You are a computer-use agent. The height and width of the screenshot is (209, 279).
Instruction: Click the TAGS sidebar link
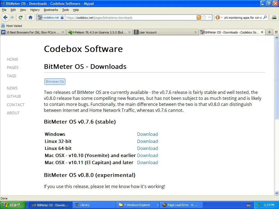point(11,76)
